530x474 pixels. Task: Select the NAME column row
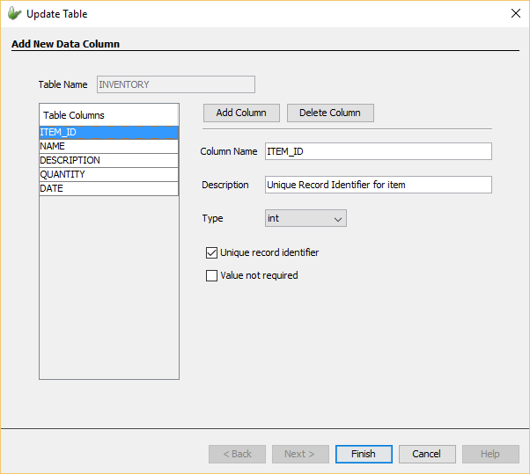pos(108,146)
